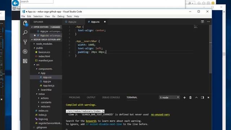Close the terminal panel
231x130 pixels.
(x=208, y=97)
